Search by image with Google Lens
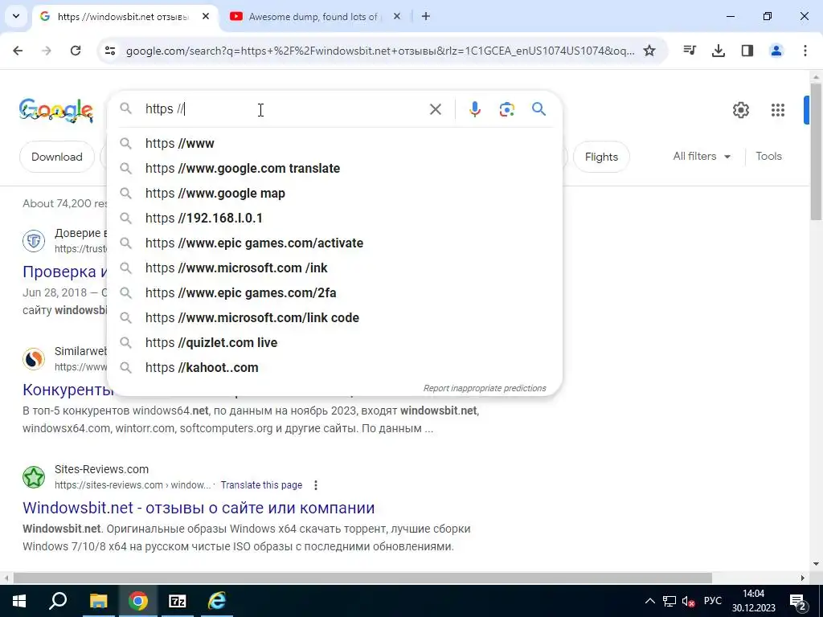The image size is (823, 617). click(x=506, y=109)
